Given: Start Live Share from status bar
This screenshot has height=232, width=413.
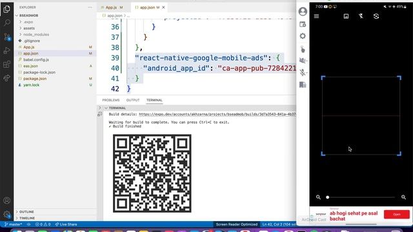Looking at the screenshot, I should click(66, 224).
